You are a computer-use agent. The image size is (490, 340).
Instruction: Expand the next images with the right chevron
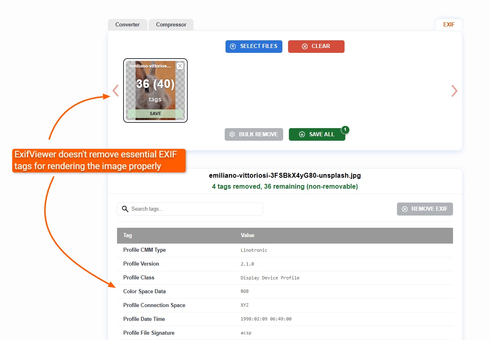(x=454, y=91)
